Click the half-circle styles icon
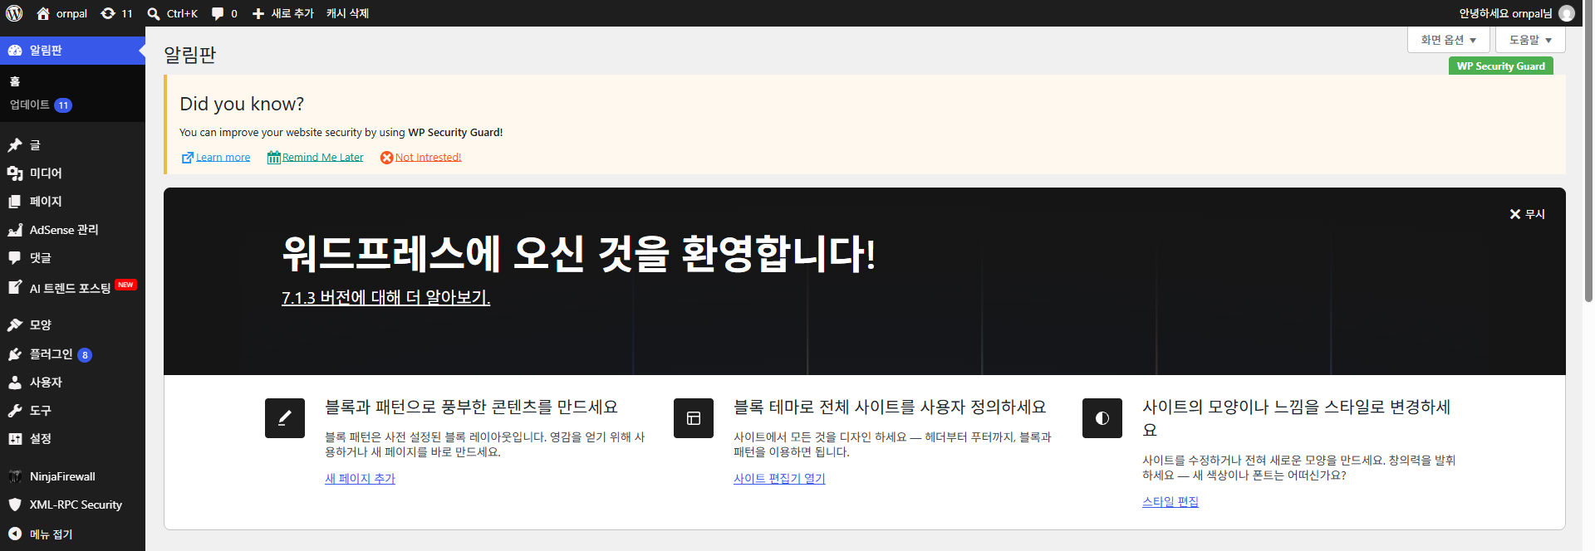 (x=1102, y=418)
